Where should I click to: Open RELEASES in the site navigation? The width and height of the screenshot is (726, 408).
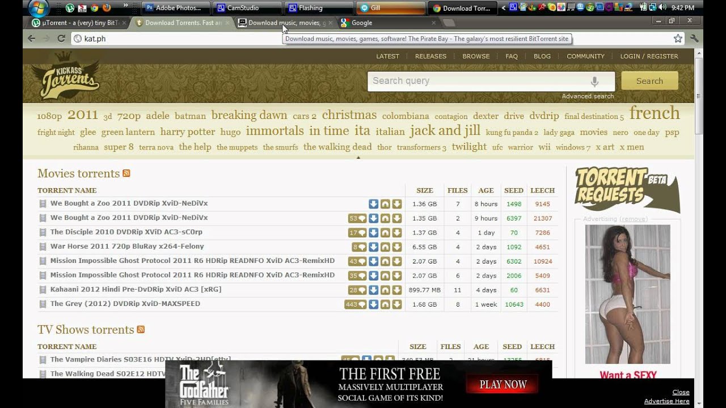coord(430,56)
